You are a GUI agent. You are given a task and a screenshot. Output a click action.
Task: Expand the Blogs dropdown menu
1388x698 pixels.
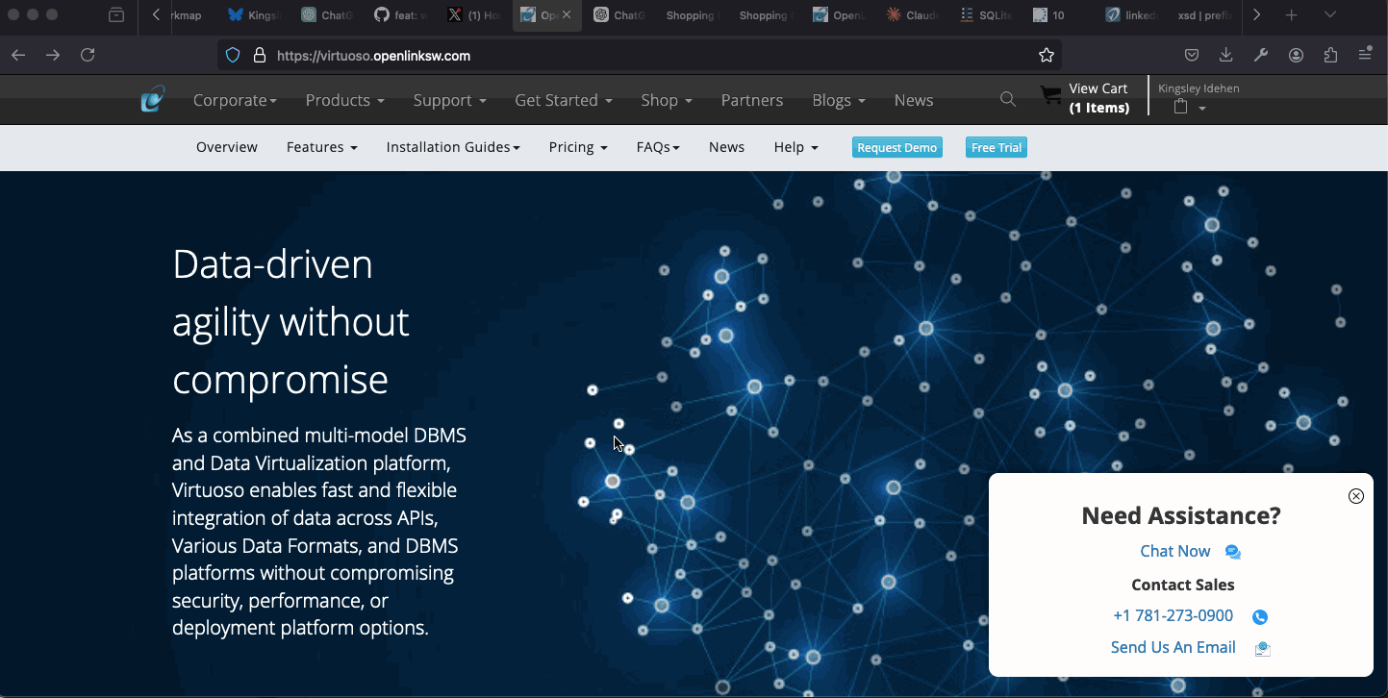point(839,100)
